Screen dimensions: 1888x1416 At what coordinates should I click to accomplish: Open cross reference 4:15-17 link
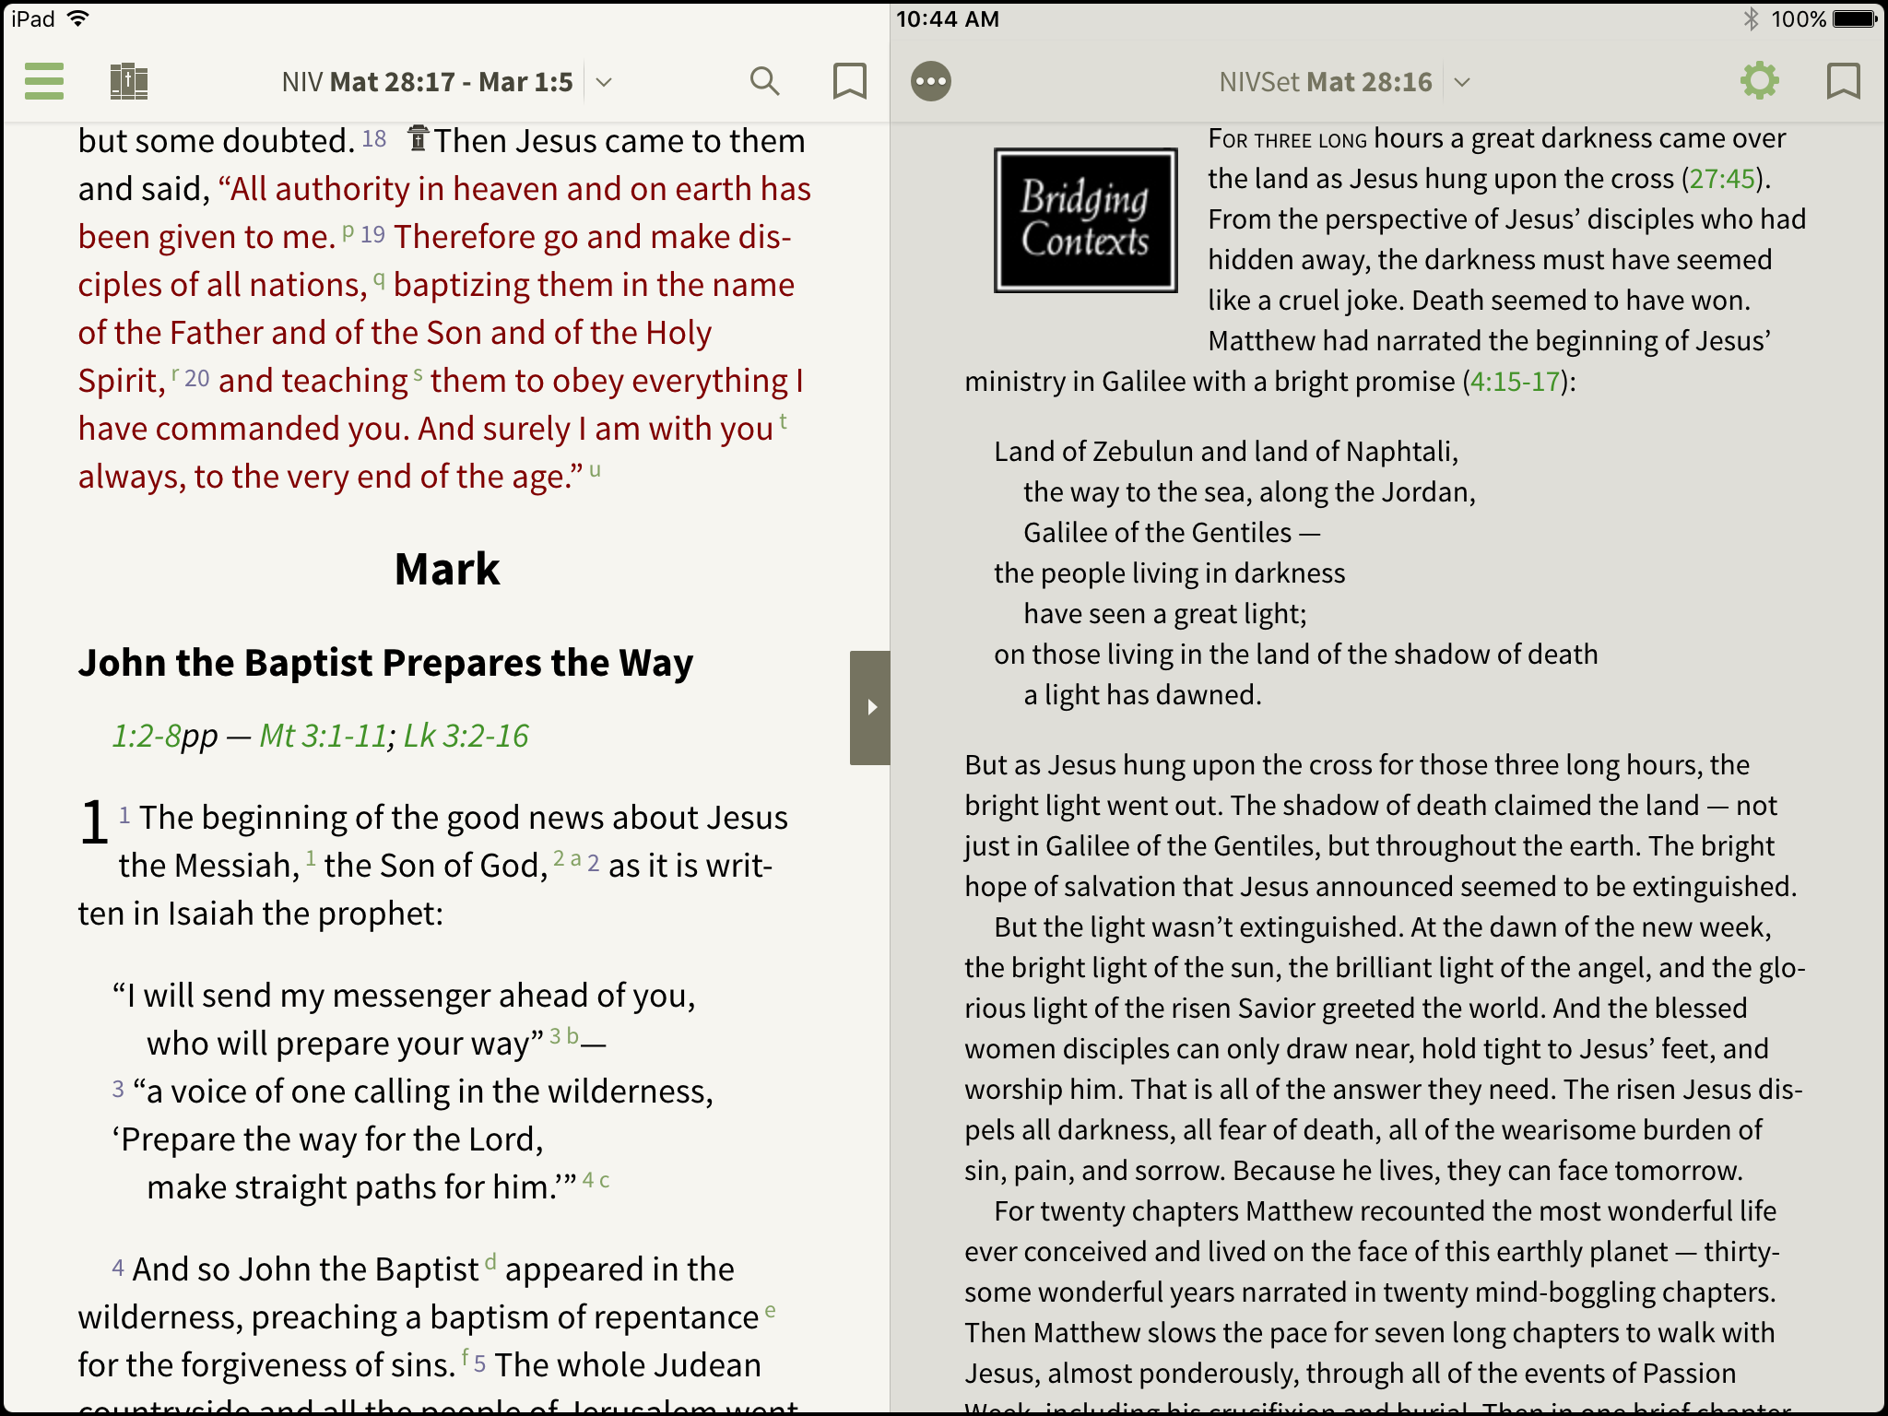pyautogui.click(x=1515, y=382)
